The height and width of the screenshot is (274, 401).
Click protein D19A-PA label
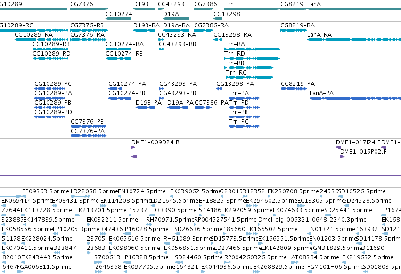tap(180, 103)
